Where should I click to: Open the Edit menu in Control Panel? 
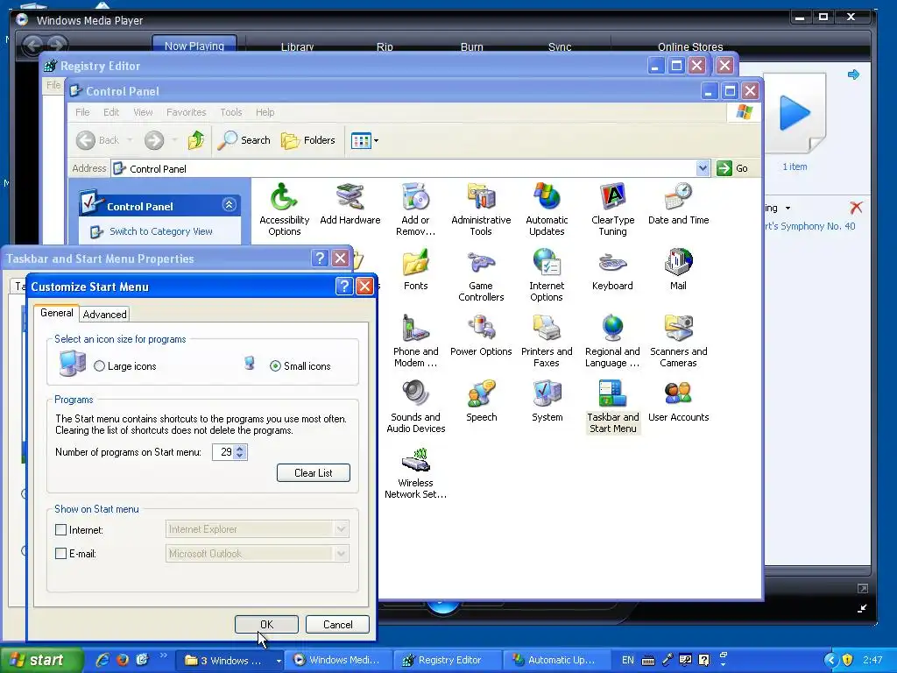click(x=111, y=112)
